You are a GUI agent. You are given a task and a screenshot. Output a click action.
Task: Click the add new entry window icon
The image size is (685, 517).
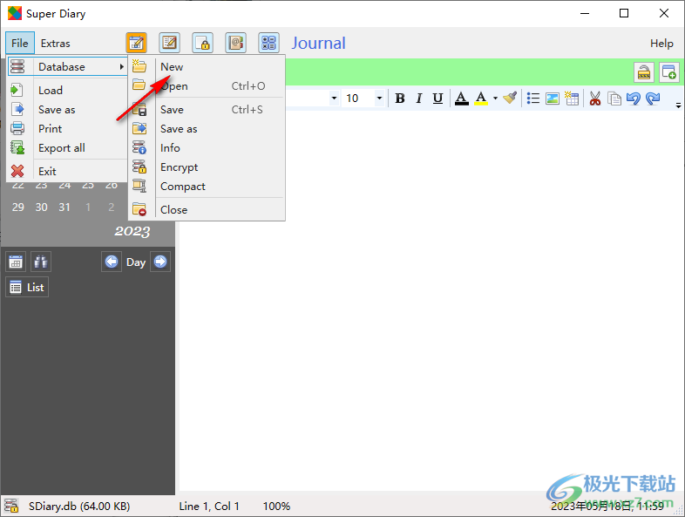(x=668, y=72)
